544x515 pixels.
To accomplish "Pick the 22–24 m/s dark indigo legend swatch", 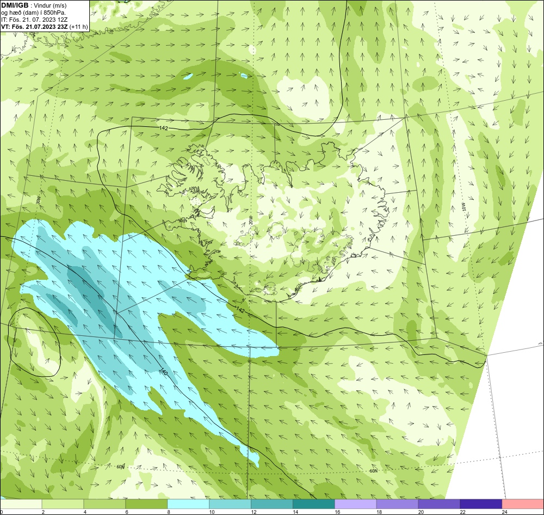I will [481, 504].
